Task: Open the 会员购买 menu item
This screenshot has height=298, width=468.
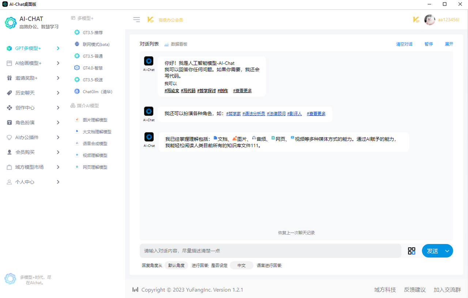Action: click(x=25, y=152)
